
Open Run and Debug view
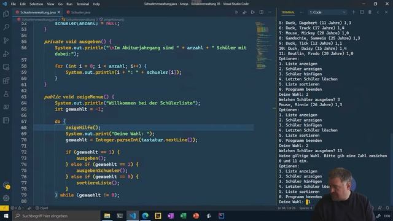[x=6, y=53]
